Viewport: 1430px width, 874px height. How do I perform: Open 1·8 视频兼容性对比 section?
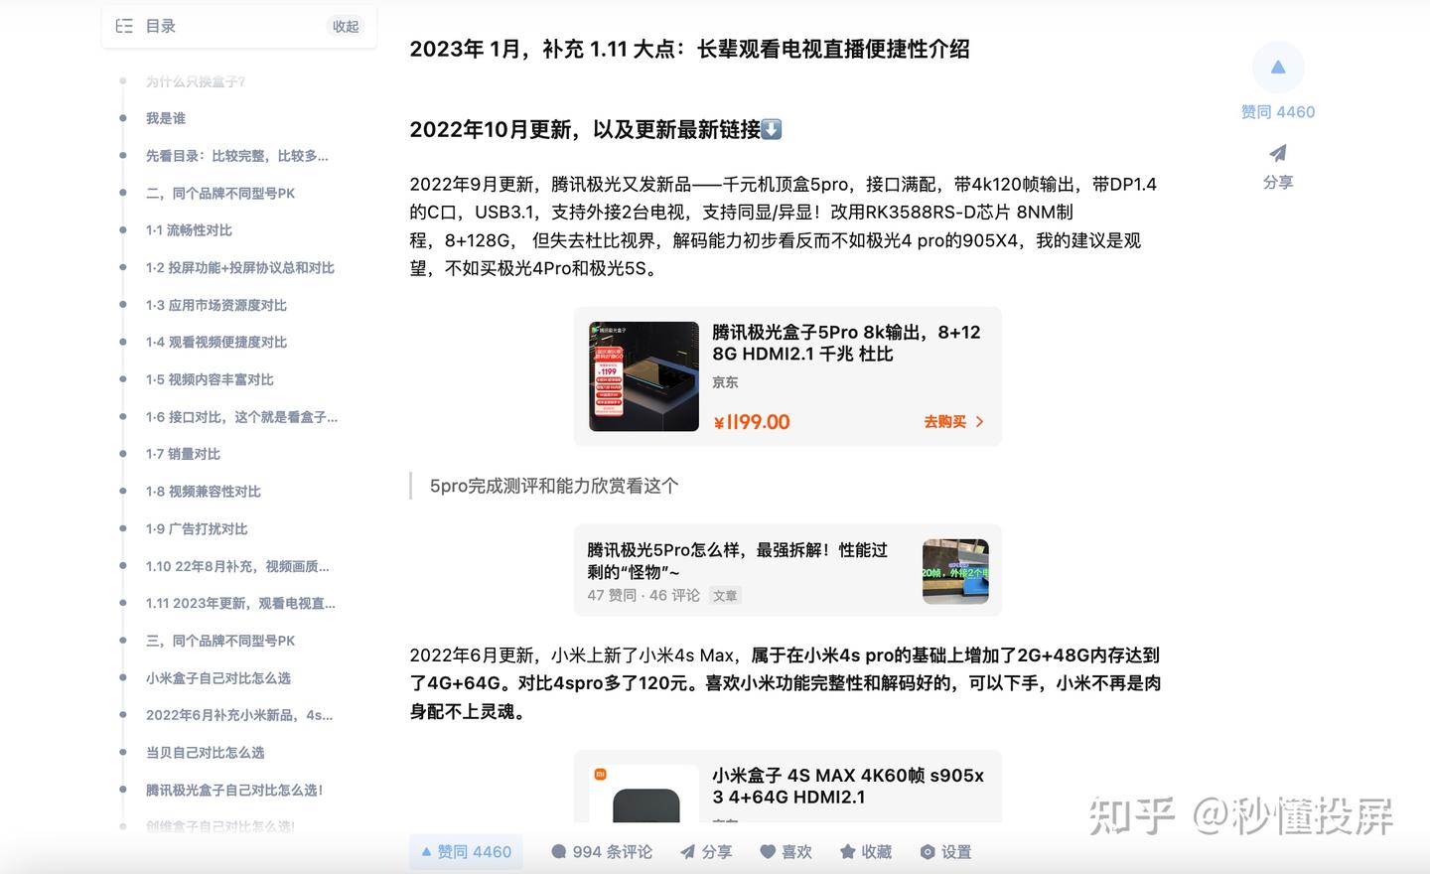tap(204, 492)
